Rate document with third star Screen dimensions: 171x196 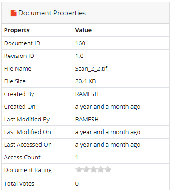[x=93, y=170]
